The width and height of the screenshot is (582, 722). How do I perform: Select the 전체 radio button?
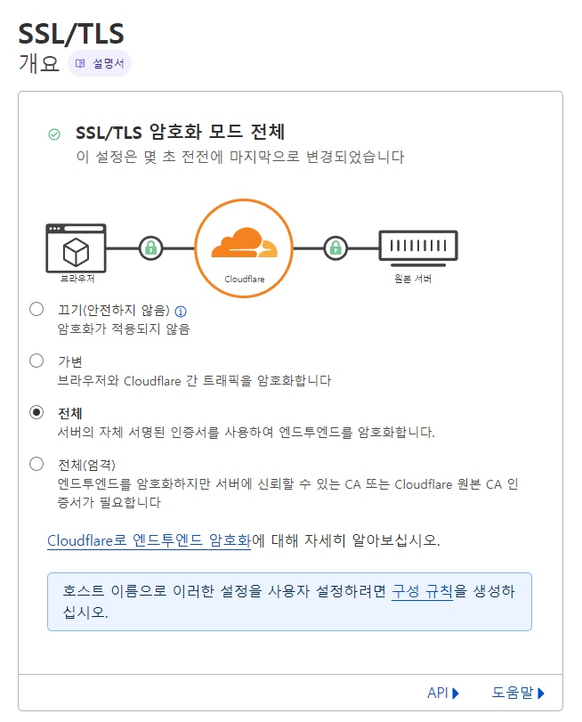[36, 411]
